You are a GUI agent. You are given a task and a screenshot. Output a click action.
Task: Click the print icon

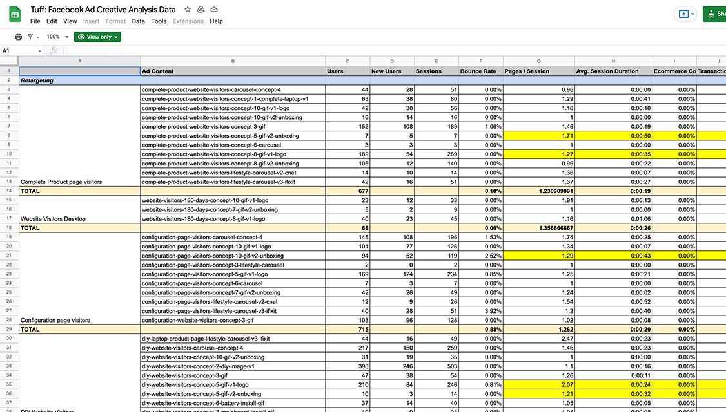coord(18,37)
